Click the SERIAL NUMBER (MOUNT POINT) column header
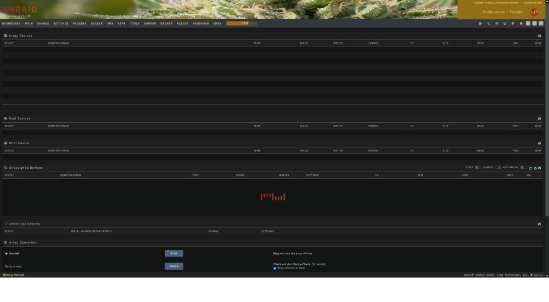 coord(91,231)
